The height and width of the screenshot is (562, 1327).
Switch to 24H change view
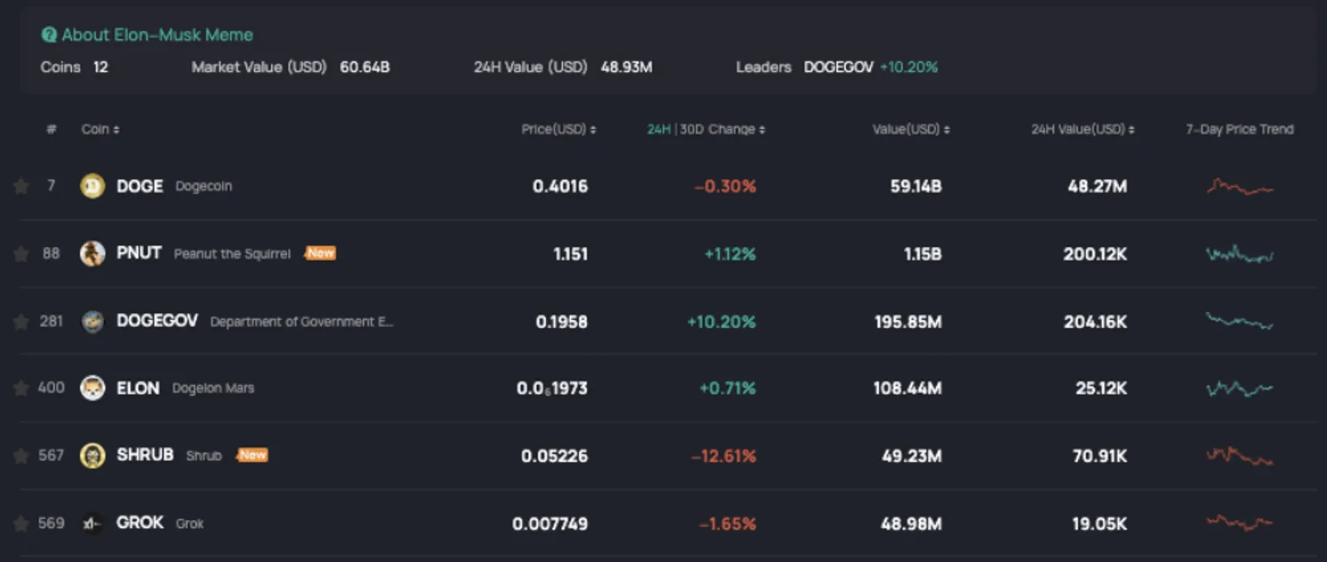(659, 129)
